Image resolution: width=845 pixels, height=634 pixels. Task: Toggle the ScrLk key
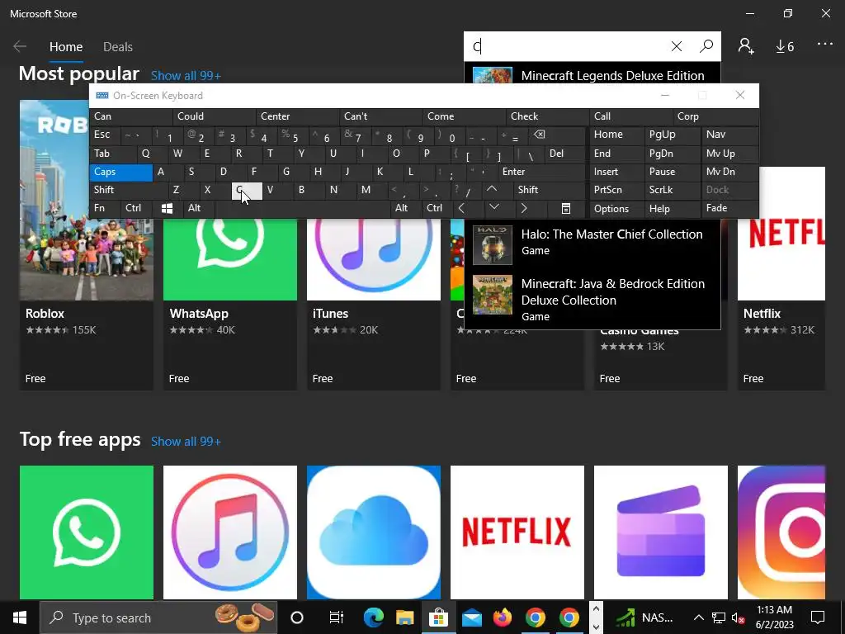point(671,190)
